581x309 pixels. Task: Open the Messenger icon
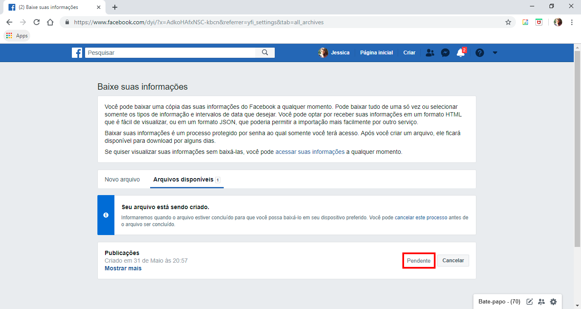click(x=445, y=53)
